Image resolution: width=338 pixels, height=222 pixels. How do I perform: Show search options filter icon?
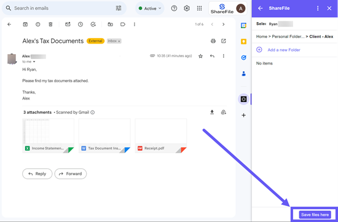[x=119, y=9]
